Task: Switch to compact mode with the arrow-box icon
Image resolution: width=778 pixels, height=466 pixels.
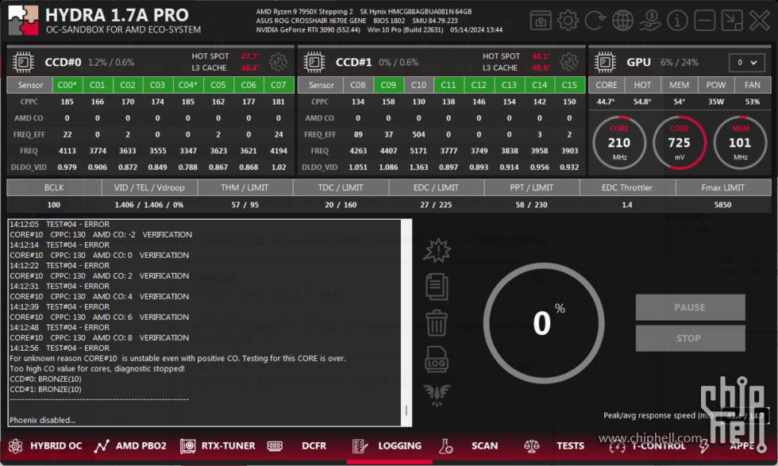Action: (732, 21)
